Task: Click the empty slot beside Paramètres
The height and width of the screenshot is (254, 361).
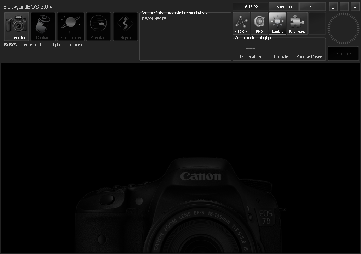Action: coord(317,23)
